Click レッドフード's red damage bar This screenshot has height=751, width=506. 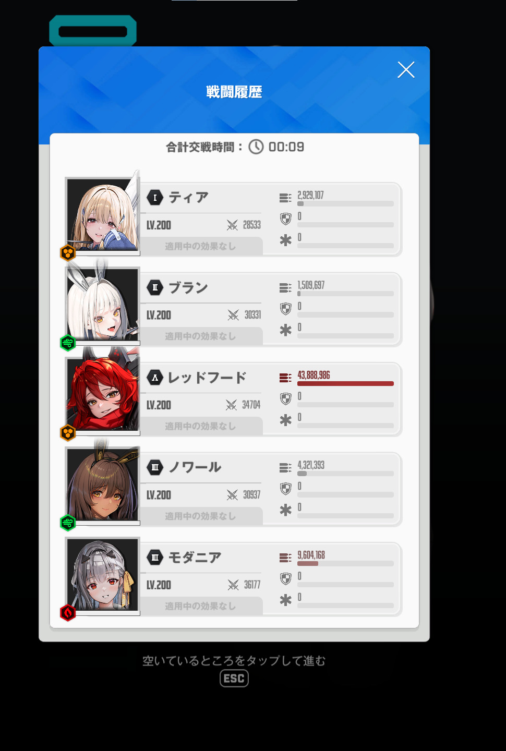345,383
